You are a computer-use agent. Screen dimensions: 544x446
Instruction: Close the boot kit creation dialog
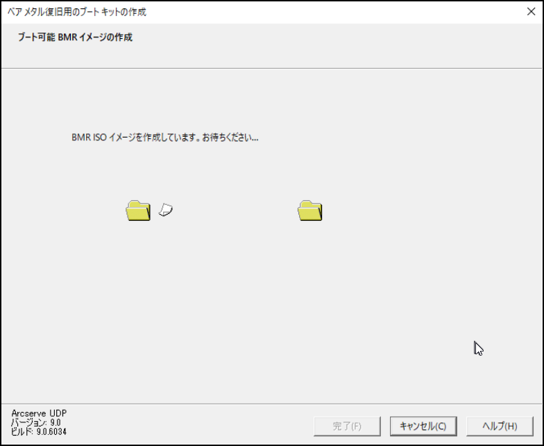pos(531,12)
